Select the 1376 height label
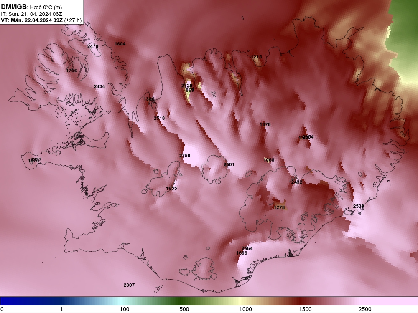 coord(265,124)
